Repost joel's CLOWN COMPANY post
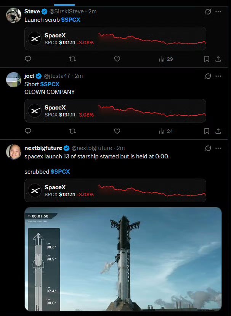This screenshot has width=231, height=316. [72, 131]
